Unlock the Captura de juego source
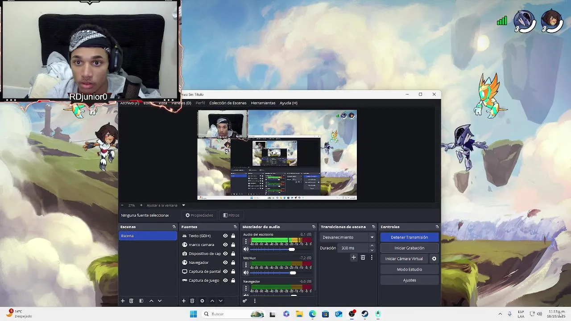This screenshot has height=321, width=571. [233, 280]
